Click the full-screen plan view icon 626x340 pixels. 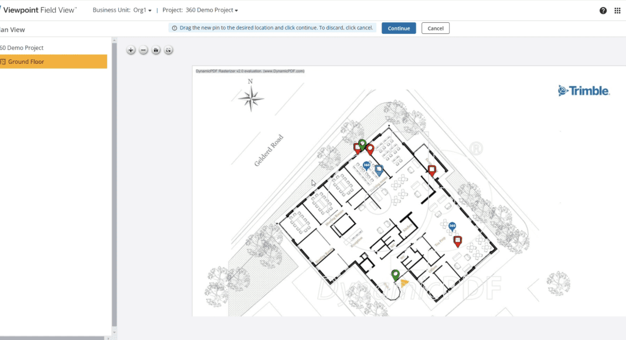(x=168, y=50)
